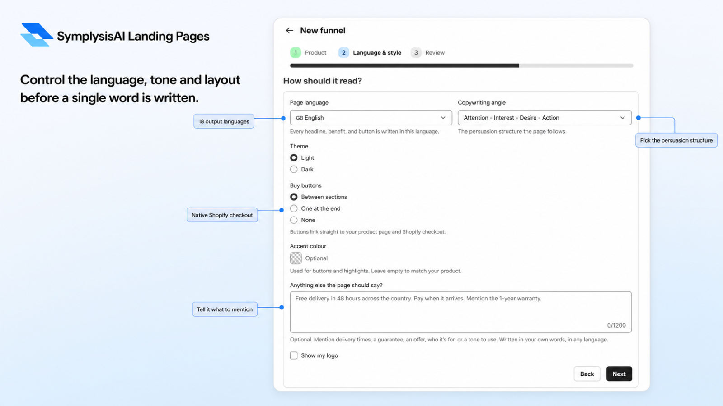
Task: Open the Copywriting angle dropdown
Action: click(545, 118)
